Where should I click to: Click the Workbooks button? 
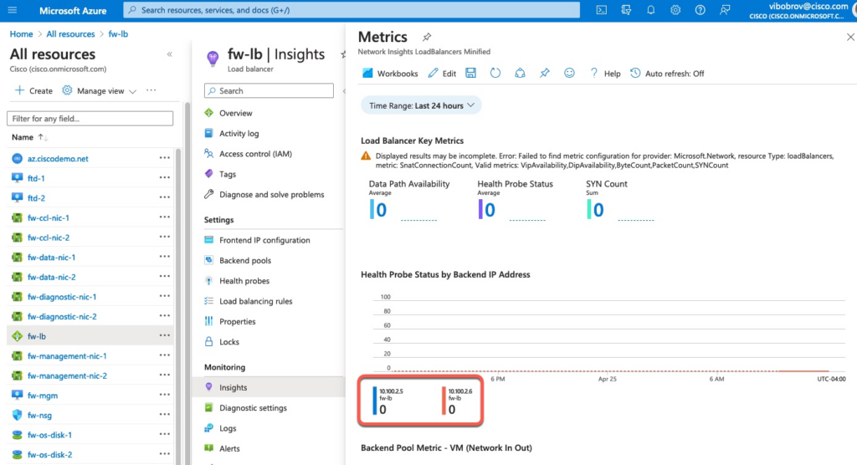(x=390, y=74)
